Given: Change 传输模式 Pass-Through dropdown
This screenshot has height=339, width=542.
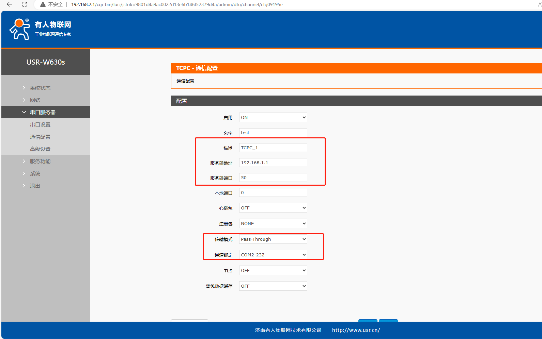Looking at the screenshot, I should (273, 239).
